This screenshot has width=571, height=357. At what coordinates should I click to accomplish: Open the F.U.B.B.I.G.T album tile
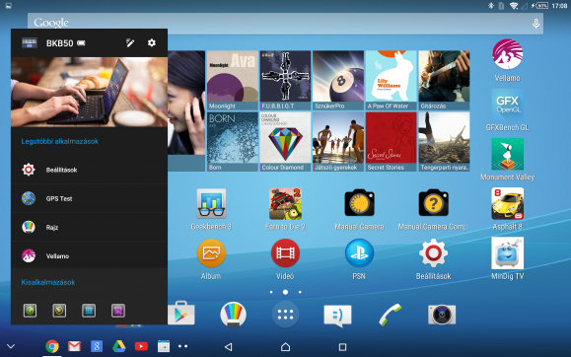point(286,80)
